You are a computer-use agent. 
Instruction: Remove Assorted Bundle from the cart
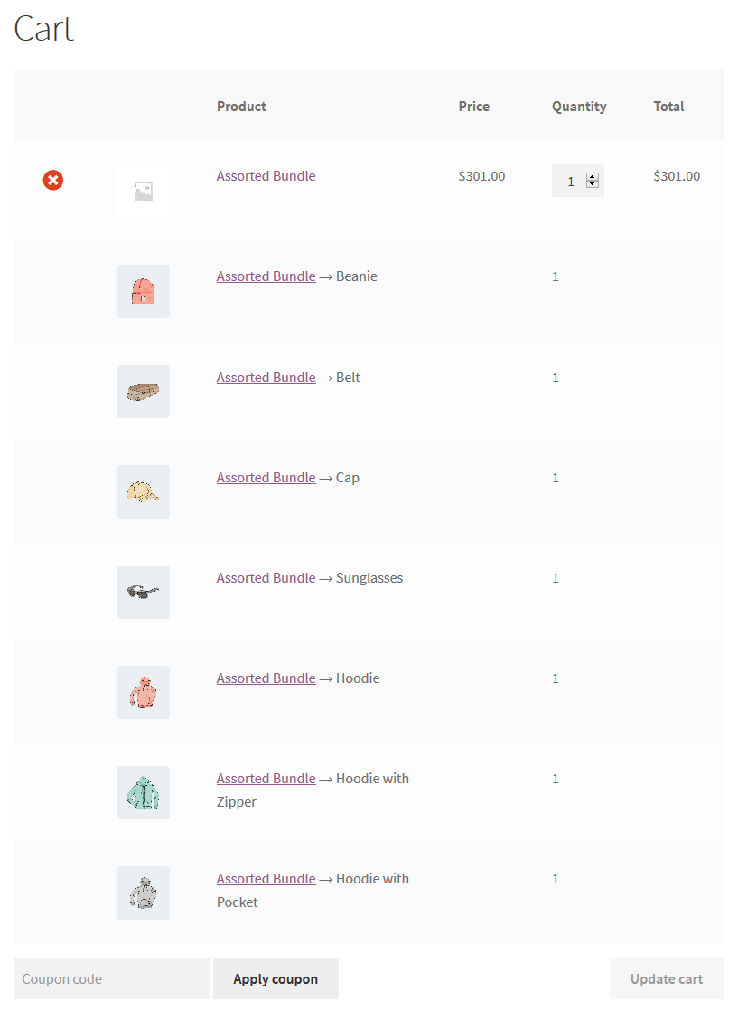click(53, 181)
